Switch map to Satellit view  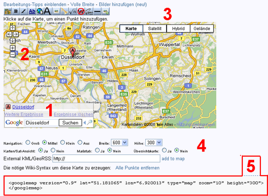tap(155, 28)
